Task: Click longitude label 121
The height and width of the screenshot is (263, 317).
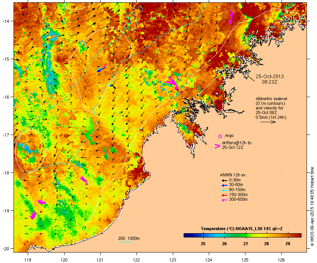Action: pos(100,260)
